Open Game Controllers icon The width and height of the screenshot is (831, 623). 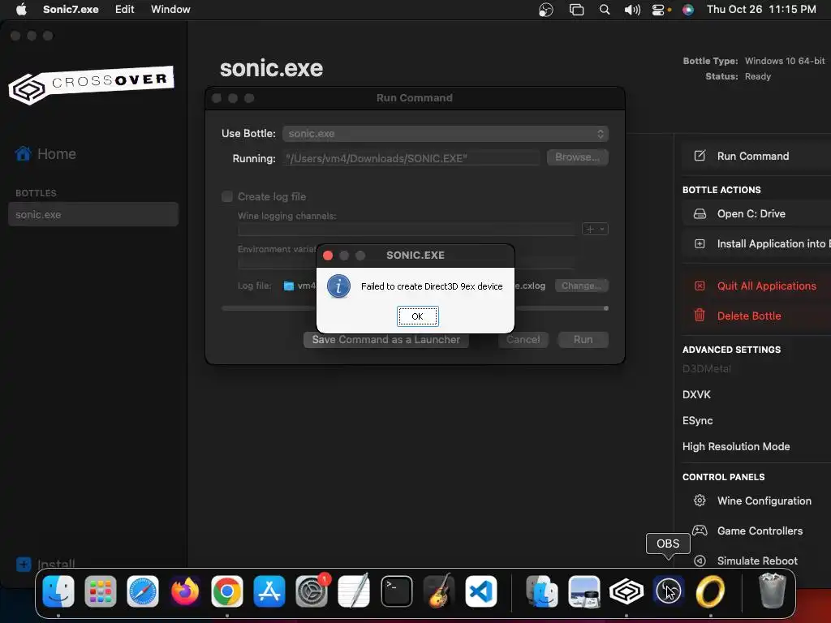coord(700,531)
